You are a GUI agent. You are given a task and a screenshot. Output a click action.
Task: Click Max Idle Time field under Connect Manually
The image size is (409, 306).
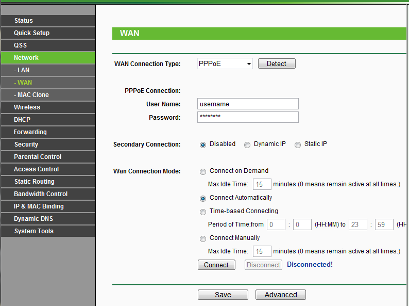coord(262,251)
